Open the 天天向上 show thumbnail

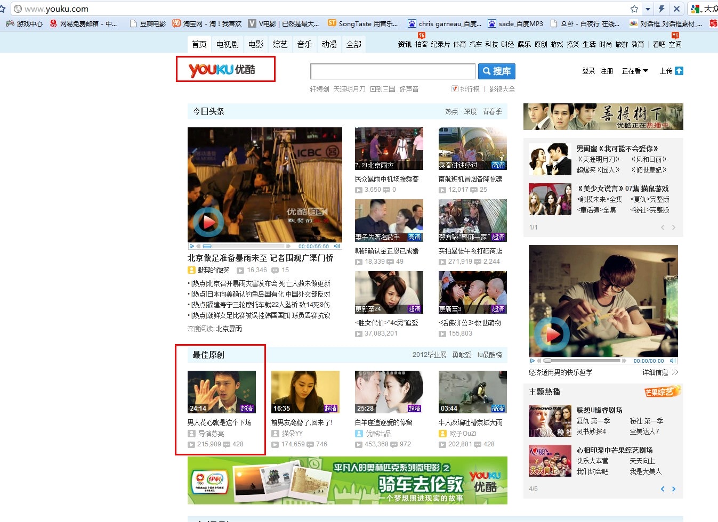550,461
